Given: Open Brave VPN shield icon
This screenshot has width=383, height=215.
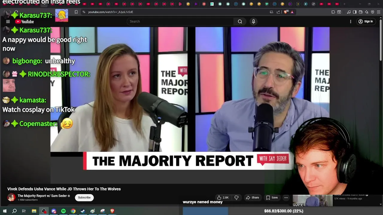Looking at the screenshot, I should point(373,12).
